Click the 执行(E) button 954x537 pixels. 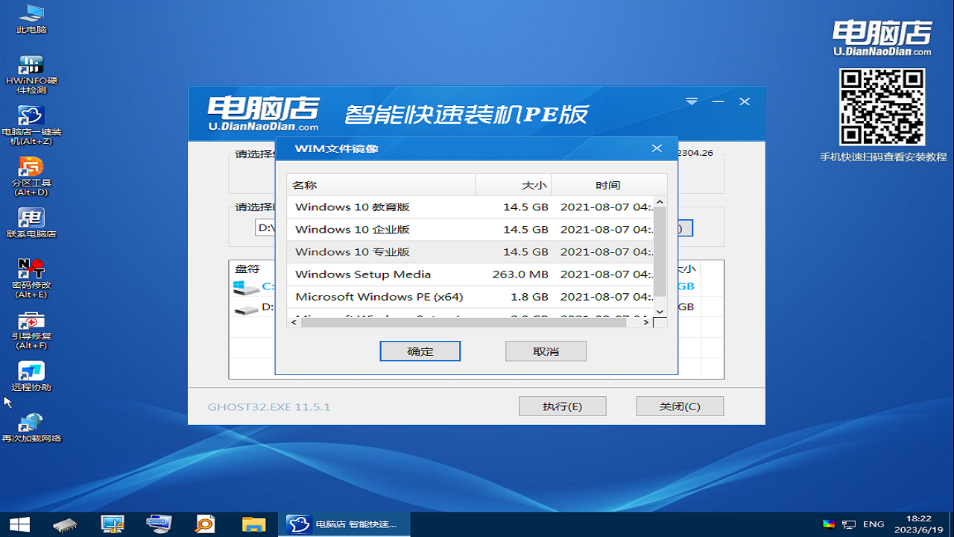click(564, 406)
